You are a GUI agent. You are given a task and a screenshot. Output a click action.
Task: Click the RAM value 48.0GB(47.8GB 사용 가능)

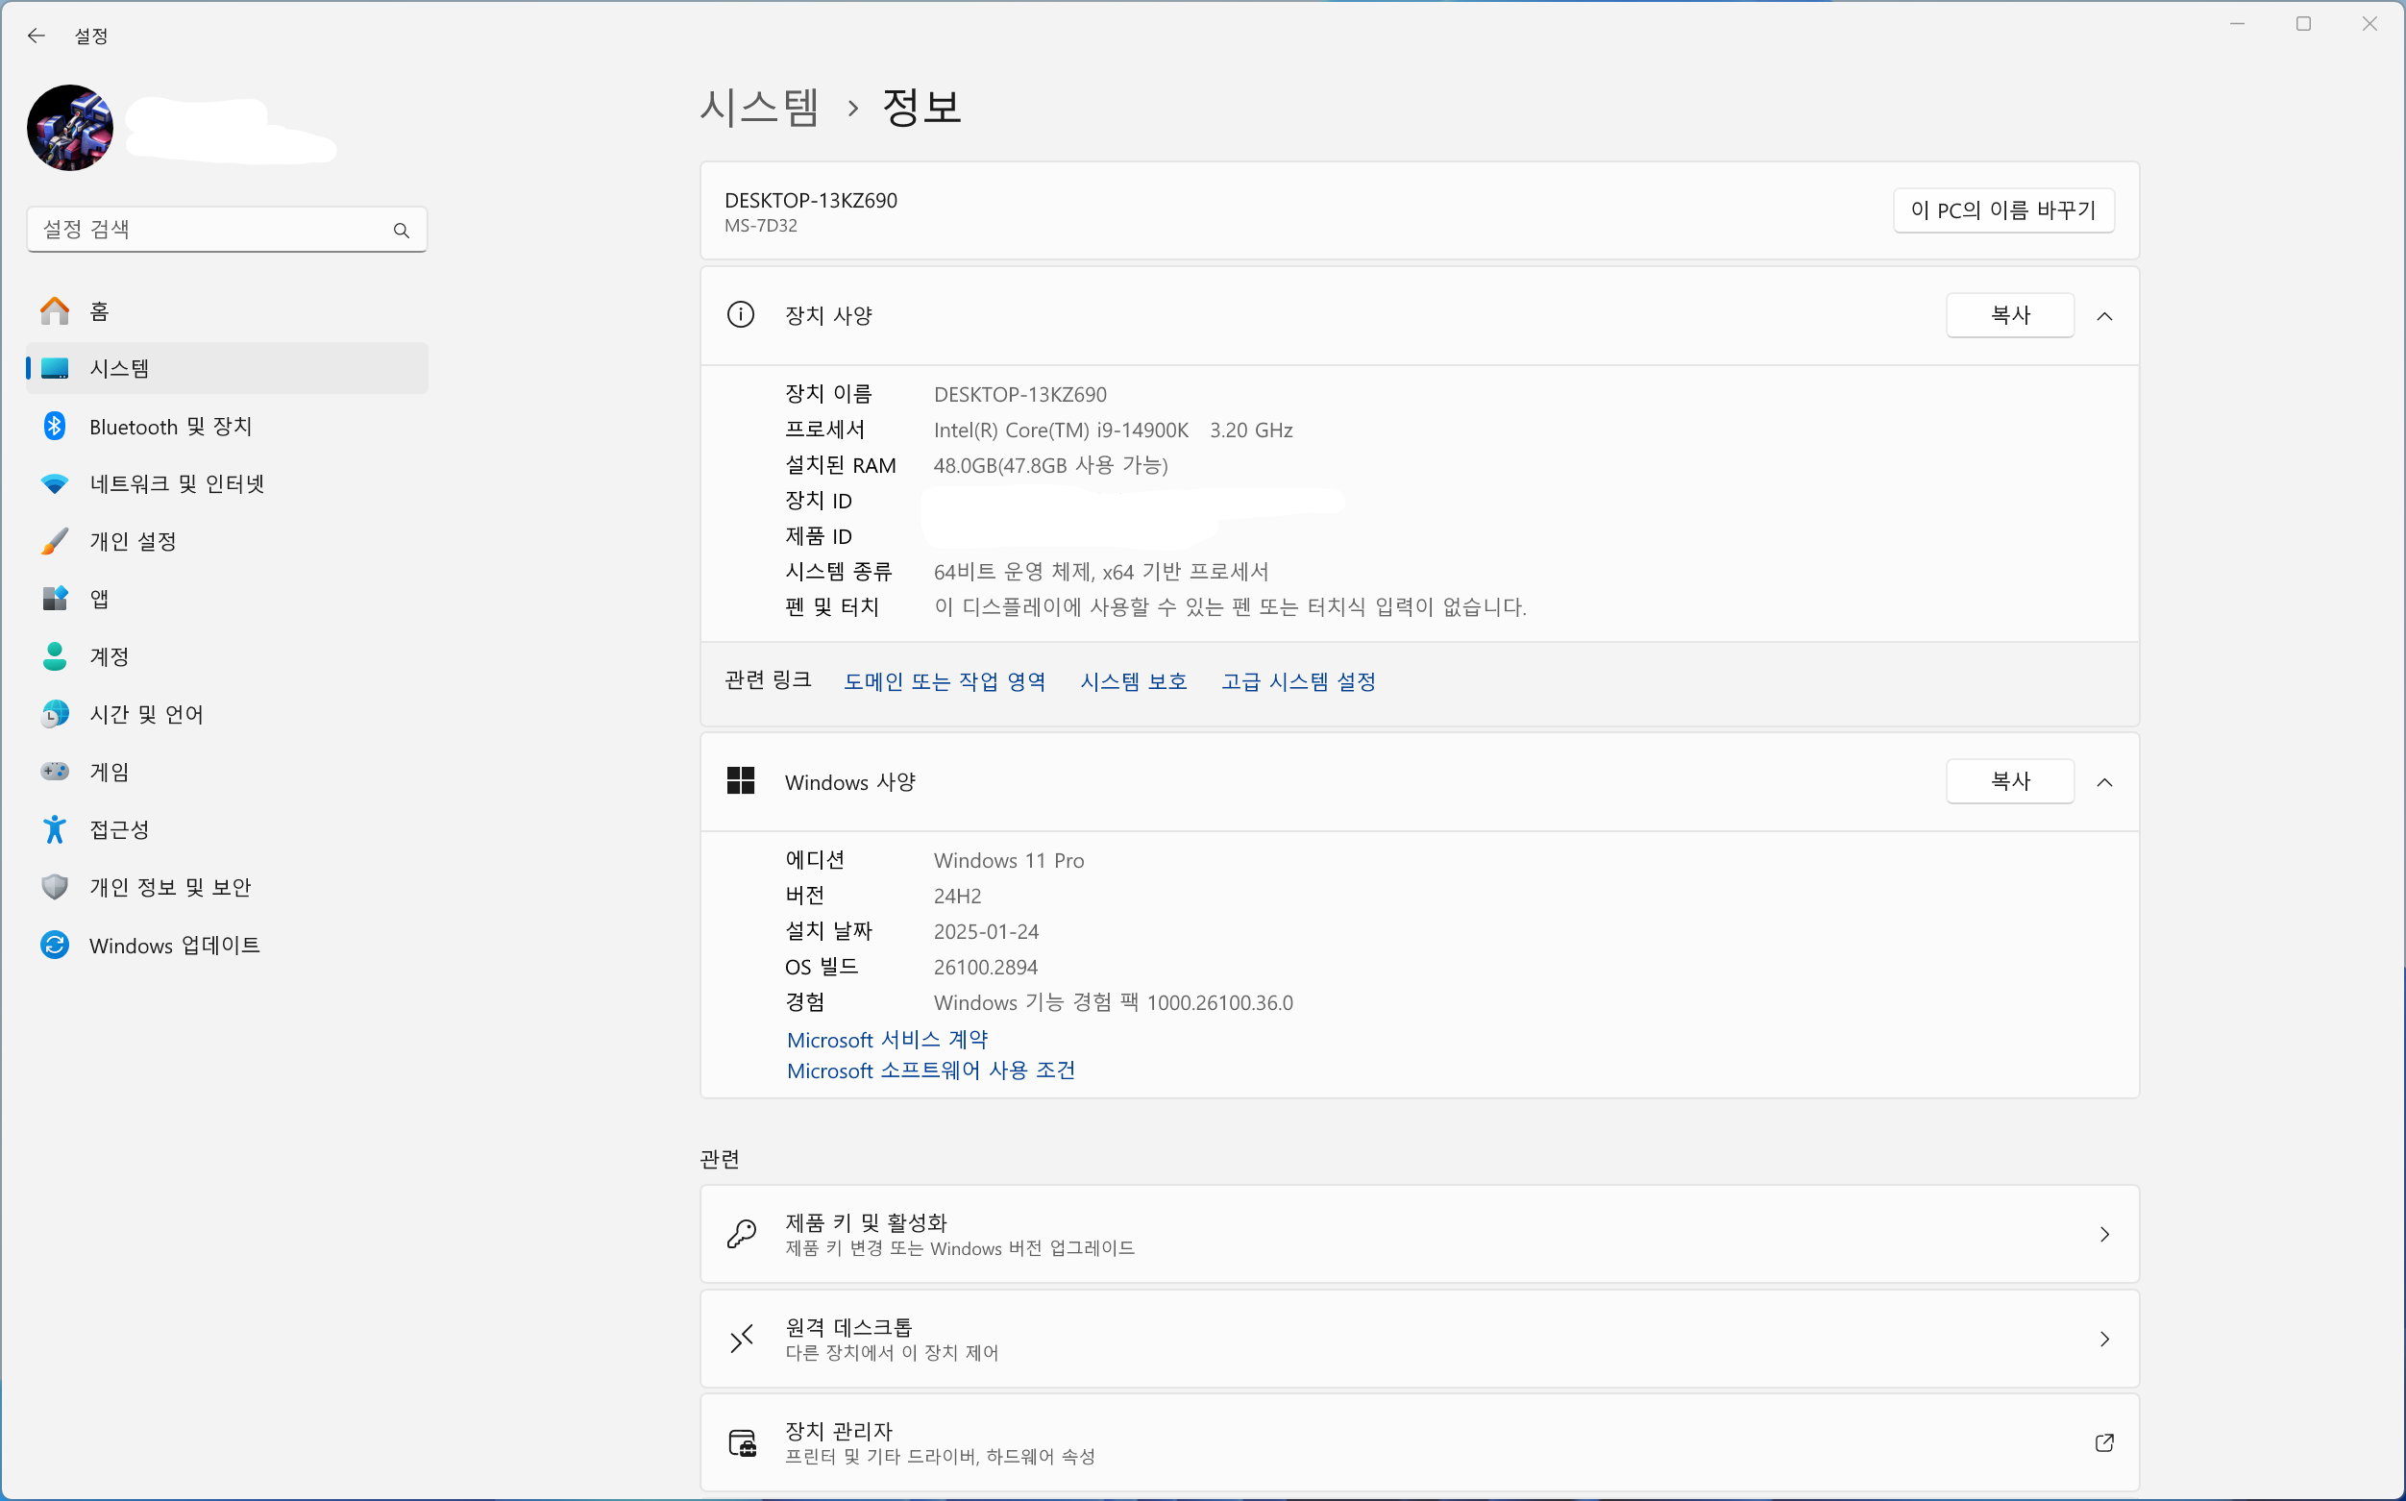pos(1050,464)
